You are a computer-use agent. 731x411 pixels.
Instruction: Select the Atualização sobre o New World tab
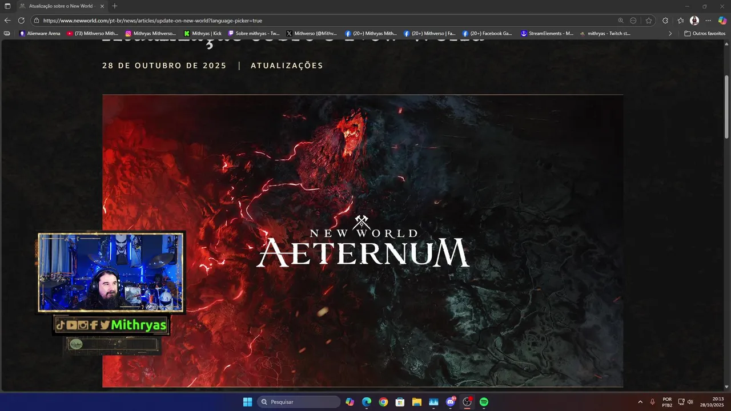[62, 6]
